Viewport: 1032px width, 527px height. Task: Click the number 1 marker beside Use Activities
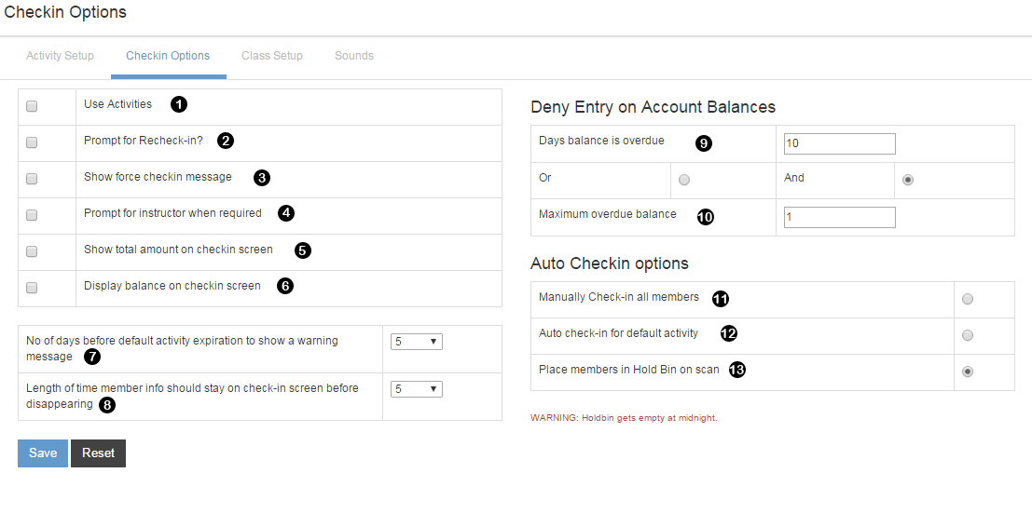[x=179, y=104]
